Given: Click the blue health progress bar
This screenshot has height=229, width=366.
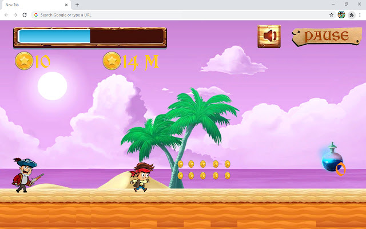Looking at the screenshot, I should click(90, 37).
